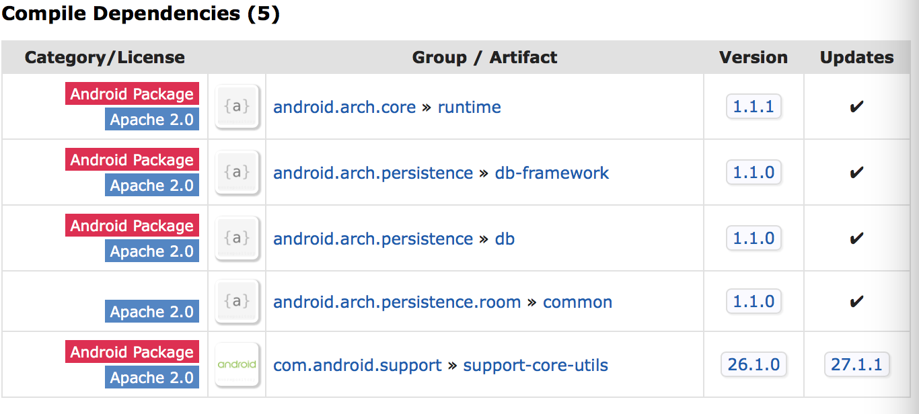919x414 pixels.
Task: Select version 1.1.1 of runtime
Action: [x=753, y=107]
